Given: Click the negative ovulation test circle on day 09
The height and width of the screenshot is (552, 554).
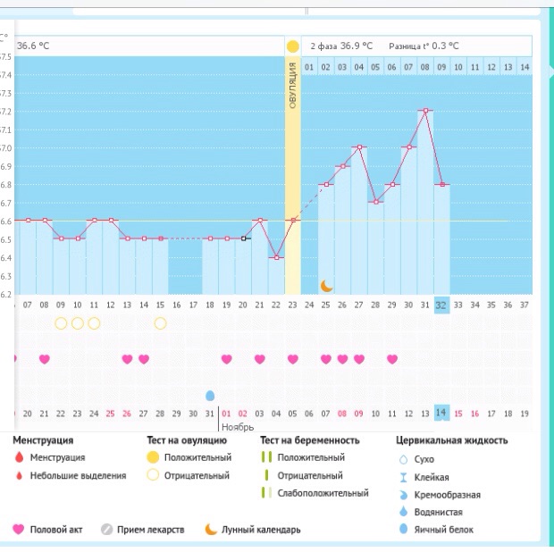Looking at the screenshot, I should [x=61, y=323].
